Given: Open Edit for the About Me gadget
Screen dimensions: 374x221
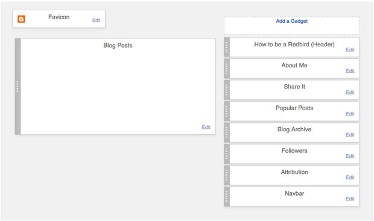Looking at the screenshot, I should click(350, 71).
